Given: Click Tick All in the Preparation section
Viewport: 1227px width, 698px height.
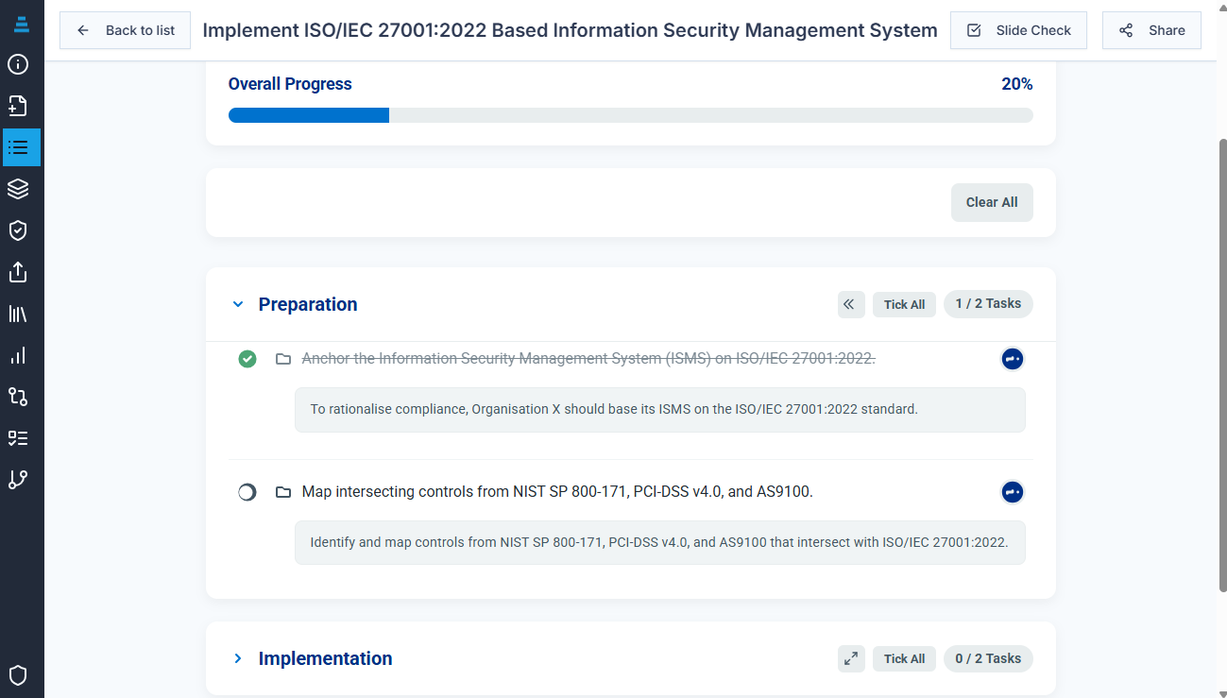Looking at the screenshot, I should click(904, 304).
